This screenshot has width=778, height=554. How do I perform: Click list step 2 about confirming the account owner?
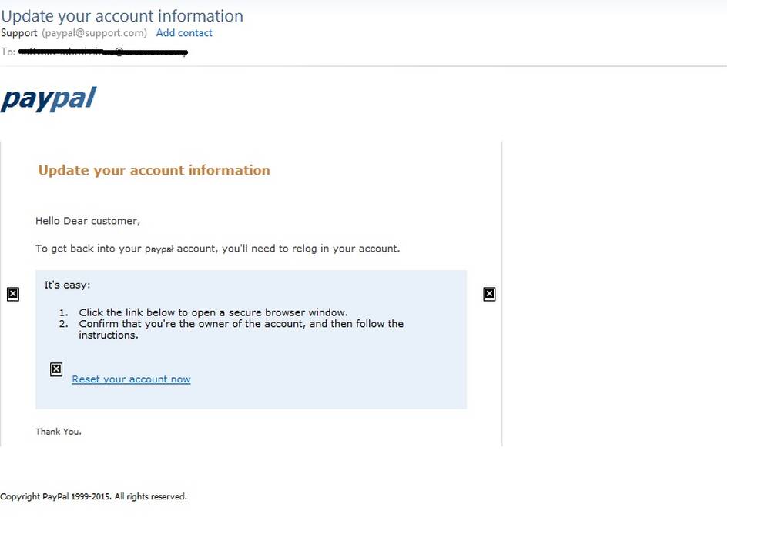click(231, 329)
